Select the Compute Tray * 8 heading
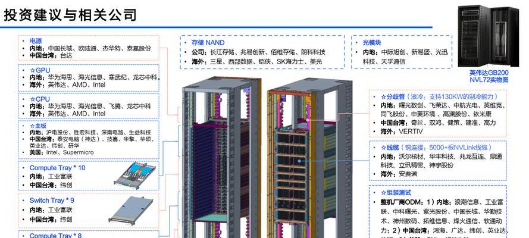 click(55, 235)
